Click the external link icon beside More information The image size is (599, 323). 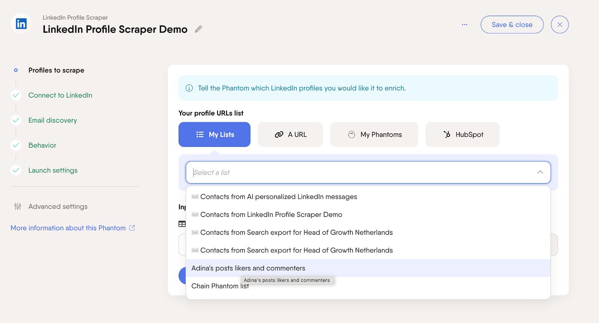click(132, 228)
